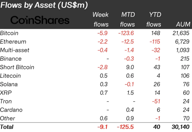Click Bitcoin's AUM value 21,635

point(180,33)
